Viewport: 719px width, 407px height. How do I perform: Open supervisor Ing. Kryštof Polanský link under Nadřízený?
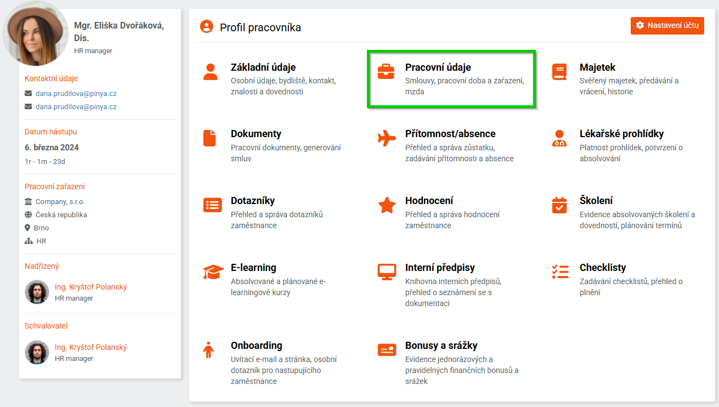[90, 287]
